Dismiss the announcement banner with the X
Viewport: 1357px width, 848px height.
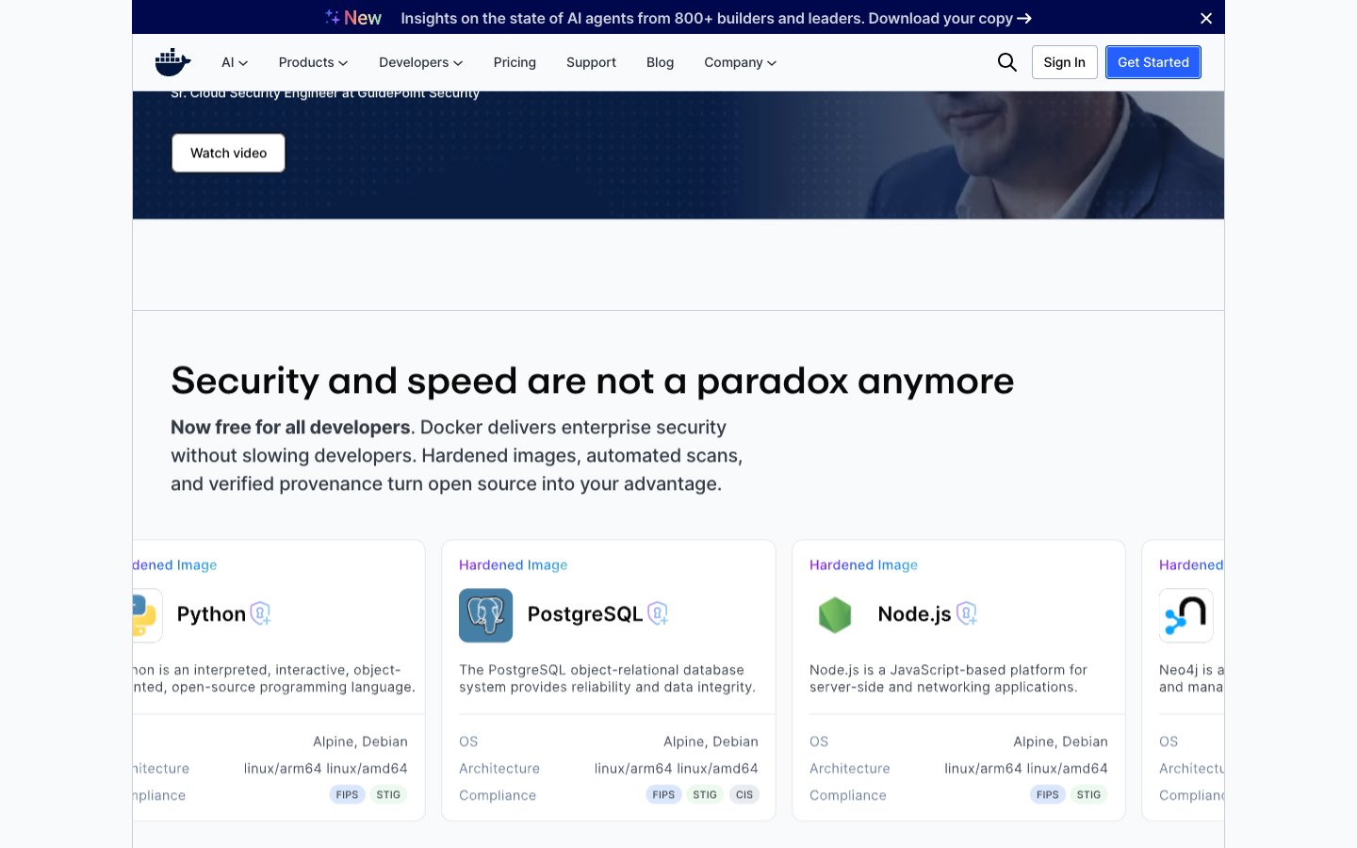1205,18
